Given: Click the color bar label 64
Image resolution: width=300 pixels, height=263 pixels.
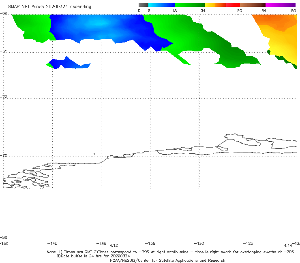Looking at the screenshot, I should [264, 11].
